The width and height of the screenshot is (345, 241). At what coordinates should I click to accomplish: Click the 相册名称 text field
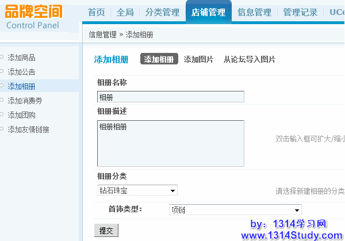click(x=170, y=97)
